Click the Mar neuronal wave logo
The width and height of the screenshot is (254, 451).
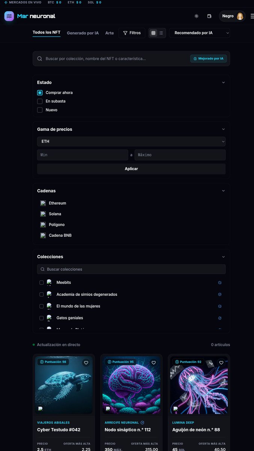click(9, 16)
